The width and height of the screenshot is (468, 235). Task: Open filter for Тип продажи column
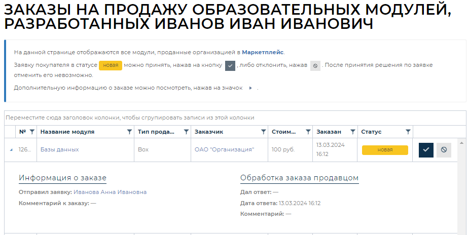coord(186,132)
